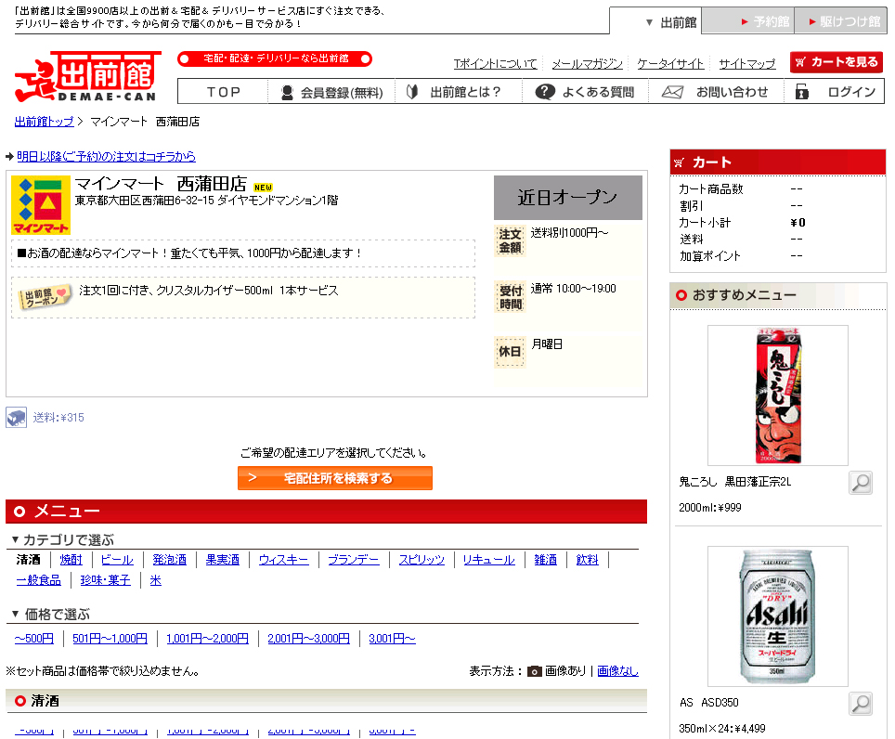Screen dimensions: 895x739
Task: Select the 果実酒 category
Action: pyautogui.click(x=223, y=560)
